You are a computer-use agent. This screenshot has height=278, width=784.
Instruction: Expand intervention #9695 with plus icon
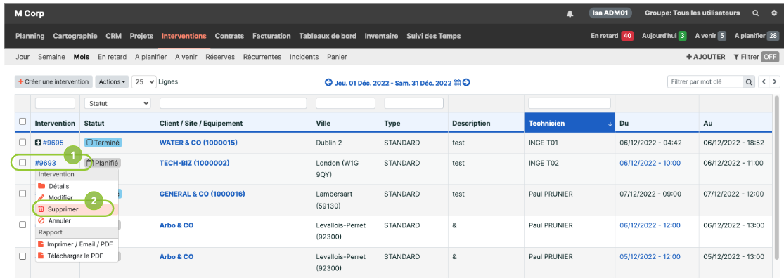click(x=38, y=143)
